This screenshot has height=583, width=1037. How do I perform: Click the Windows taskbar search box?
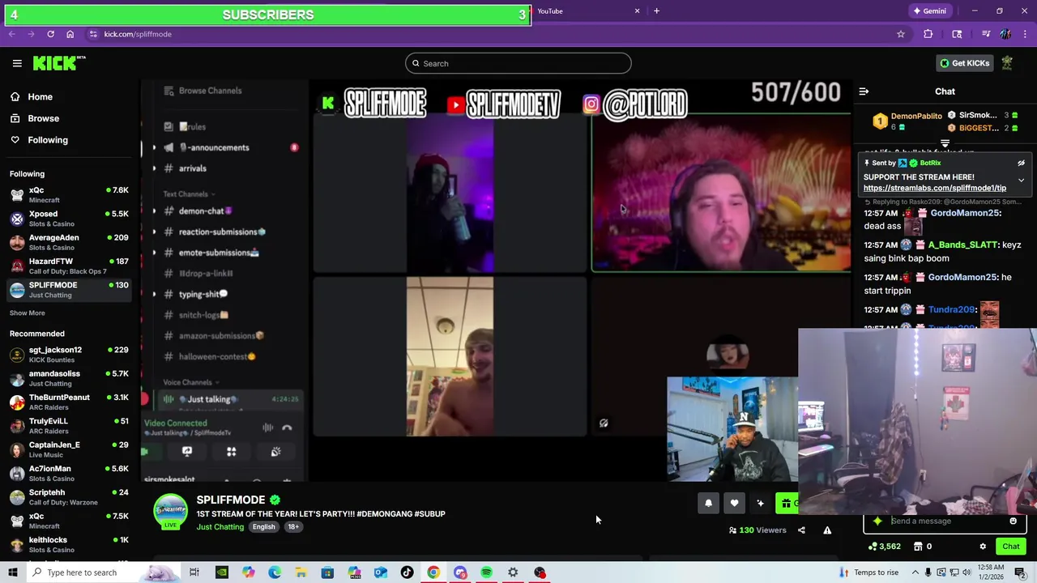(x=102, y=572)
